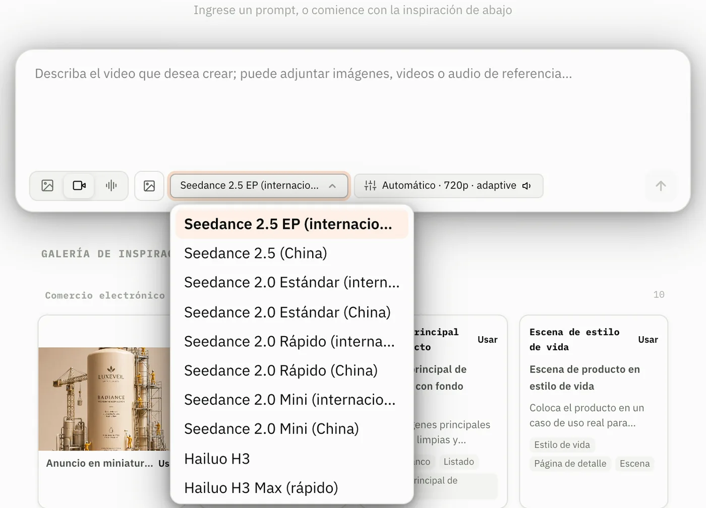Click the Escena de producto en estilo de vida heading
706x508 pixels.
click(x=584, y=377)
